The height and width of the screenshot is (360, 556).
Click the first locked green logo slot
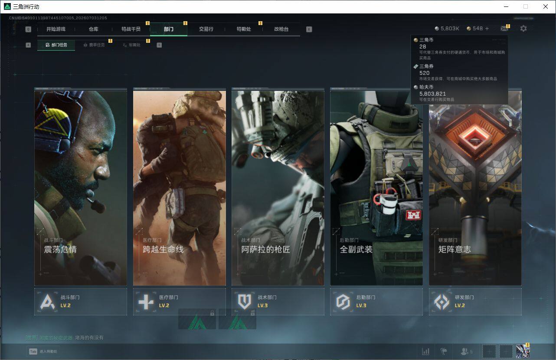coord(197,319)
